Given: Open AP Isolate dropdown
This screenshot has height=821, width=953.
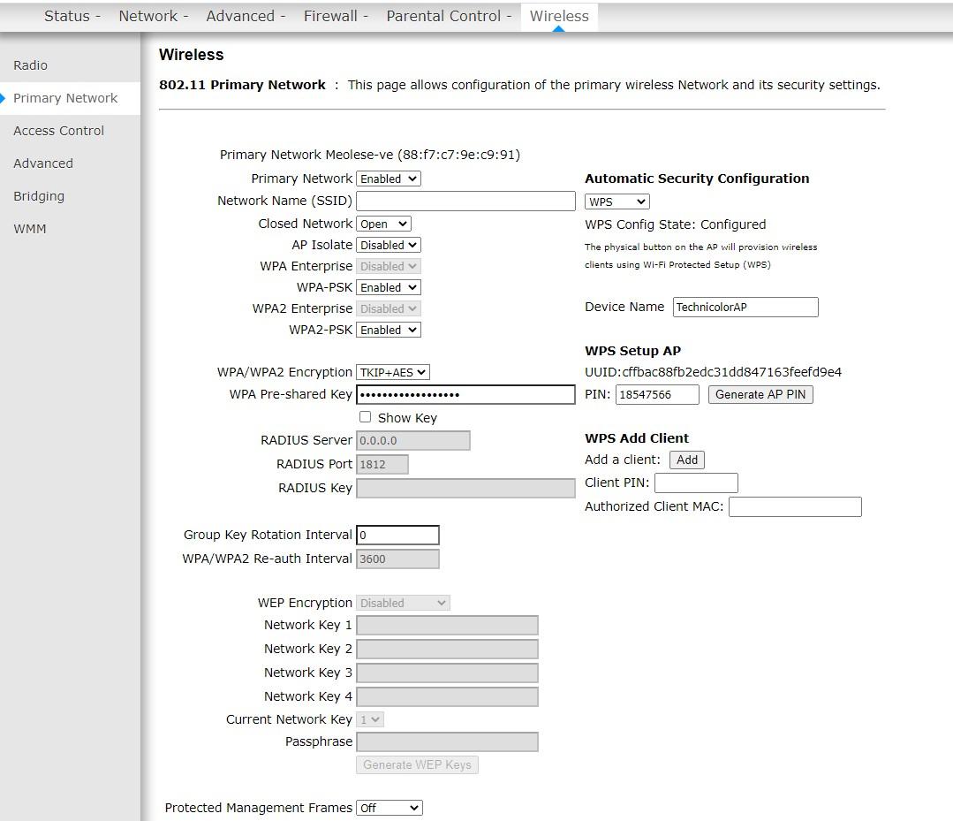Looking at the screenshot, I should (x=389, y=245).
